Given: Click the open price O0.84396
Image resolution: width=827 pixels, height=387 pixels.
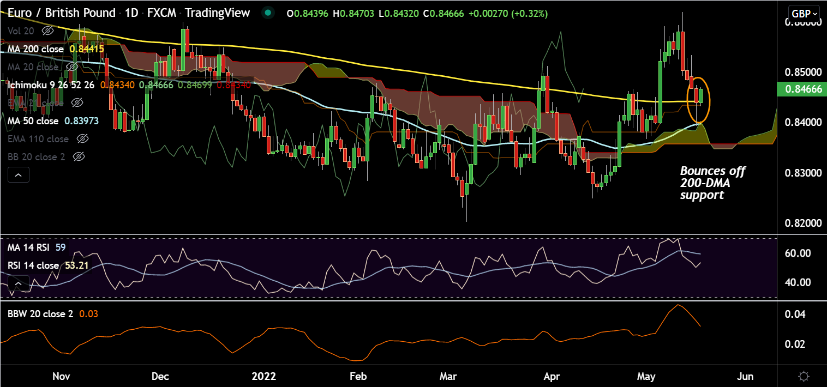Looking at the screenshot, I should (x=308, y=14).
